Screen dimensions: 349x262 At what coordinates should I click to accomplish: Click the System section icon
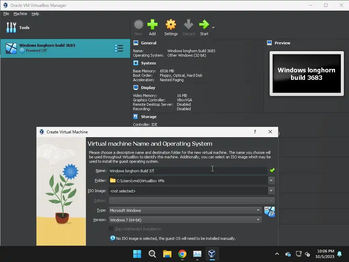tap(136, 63)
